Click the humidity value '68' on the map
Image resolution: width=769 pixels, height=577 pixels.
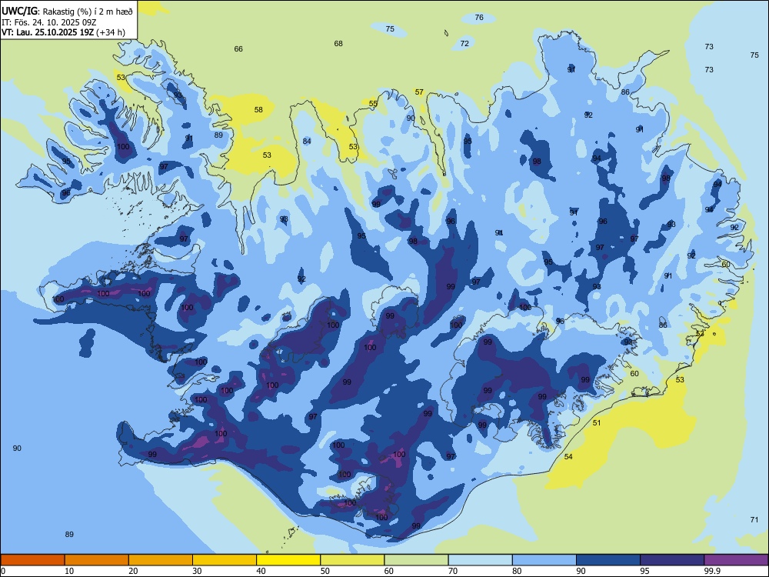pyautogui.click(x=338, y=43)
